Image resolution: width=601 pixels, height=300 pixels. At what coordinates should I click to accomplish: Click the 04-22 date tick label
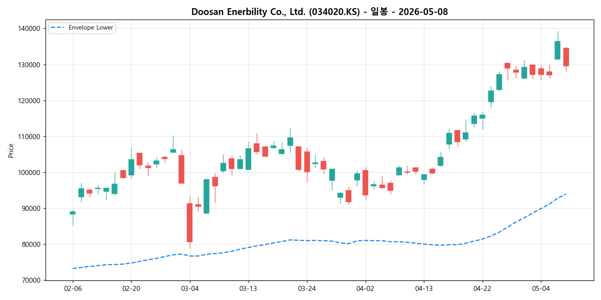coord(482,288)
